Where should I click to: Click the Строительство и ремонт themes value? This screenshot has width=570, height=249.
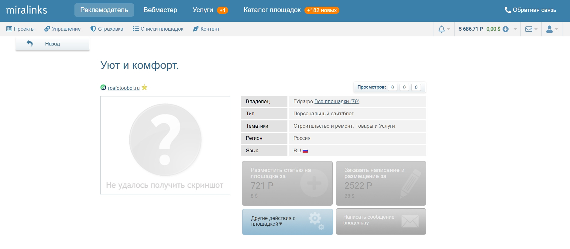pos(344,126)
